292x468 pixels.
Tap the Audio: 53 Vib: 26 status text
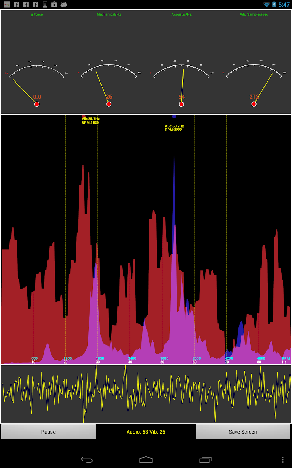[146, 432]
